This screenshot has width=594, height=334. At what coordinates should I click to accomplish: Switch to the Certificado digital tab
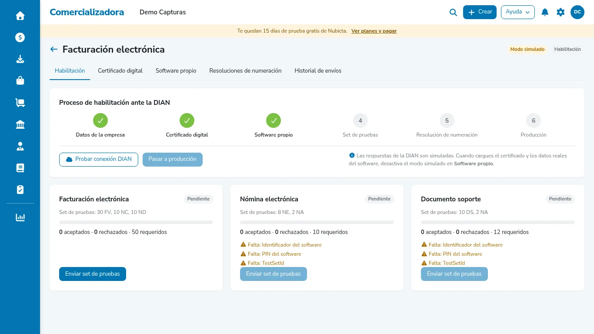(120, 71)
